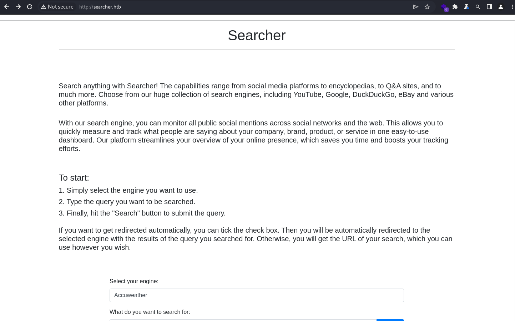Share this page using send icon
The image size is (515, 321).
coord(415,7)
